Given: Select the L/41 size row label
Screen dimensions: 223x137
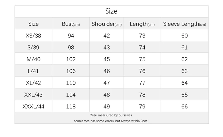Looking at the screenshot, I should click(33, 71).
